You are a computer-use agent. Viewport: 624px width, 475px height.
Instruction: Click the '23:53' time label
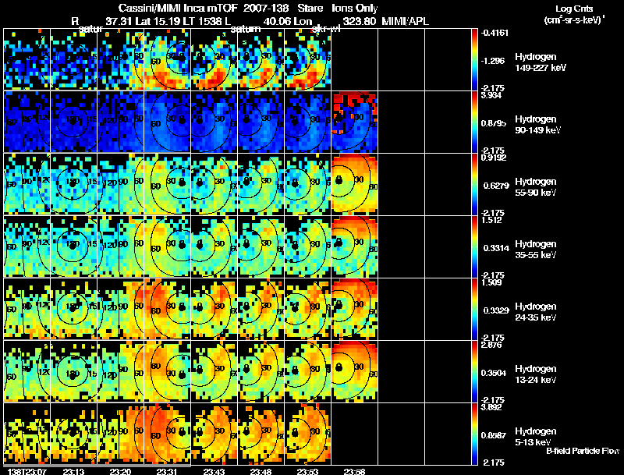coord(307,471)
